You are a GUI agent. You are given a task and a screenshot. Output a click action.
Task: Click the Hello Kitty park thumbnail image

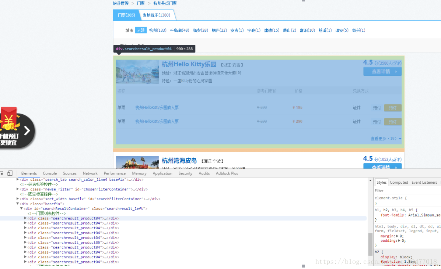(x=137, y=72)
